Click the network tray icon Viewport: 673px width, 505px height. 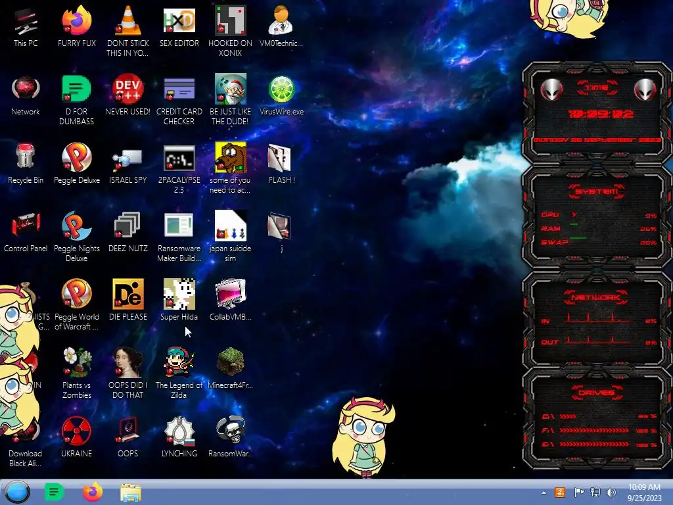click(x=595, y=493)
